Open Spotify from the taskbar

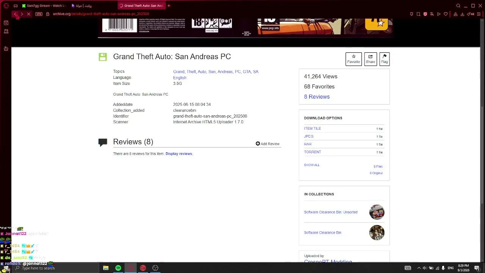point(118,268)
